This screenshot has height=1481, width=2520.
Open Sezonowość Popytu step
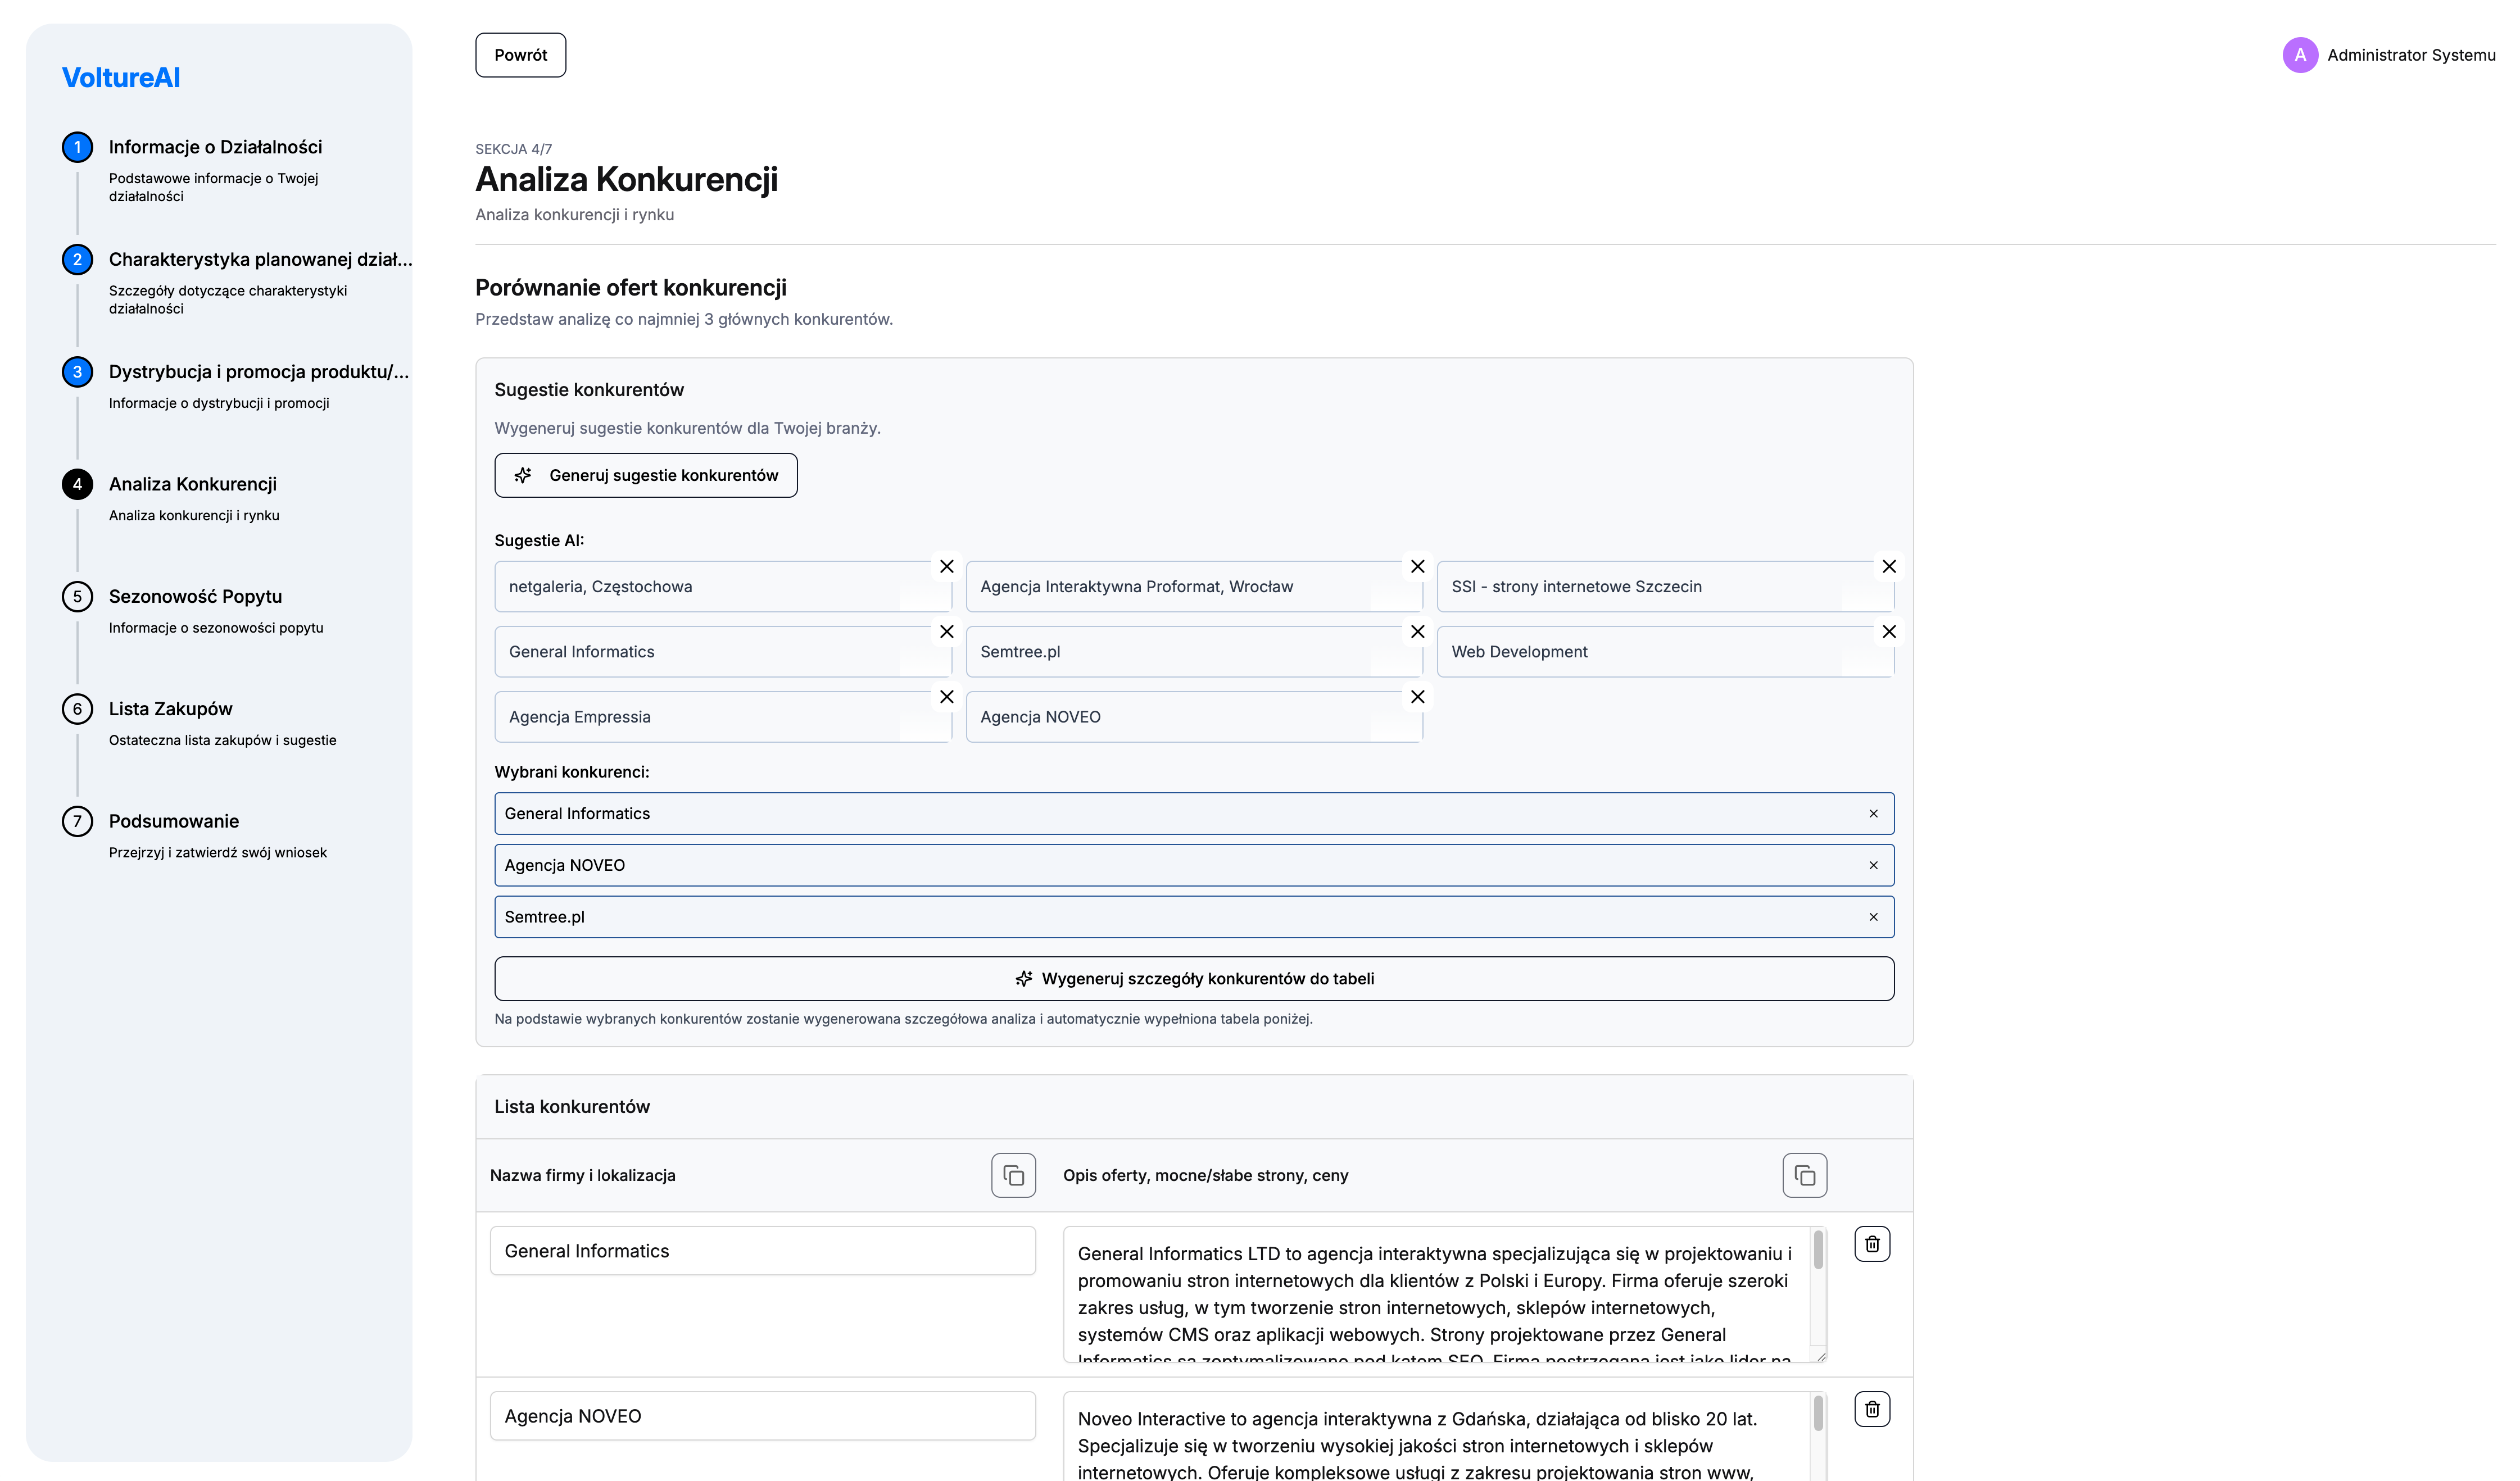(195, 596)
